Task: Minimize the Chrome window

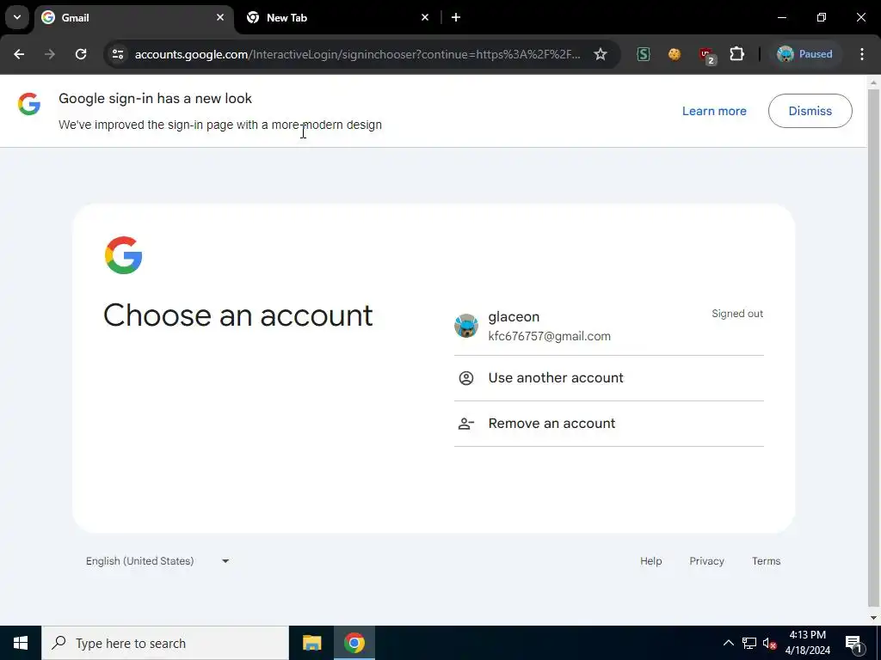Action: point(781,17)
